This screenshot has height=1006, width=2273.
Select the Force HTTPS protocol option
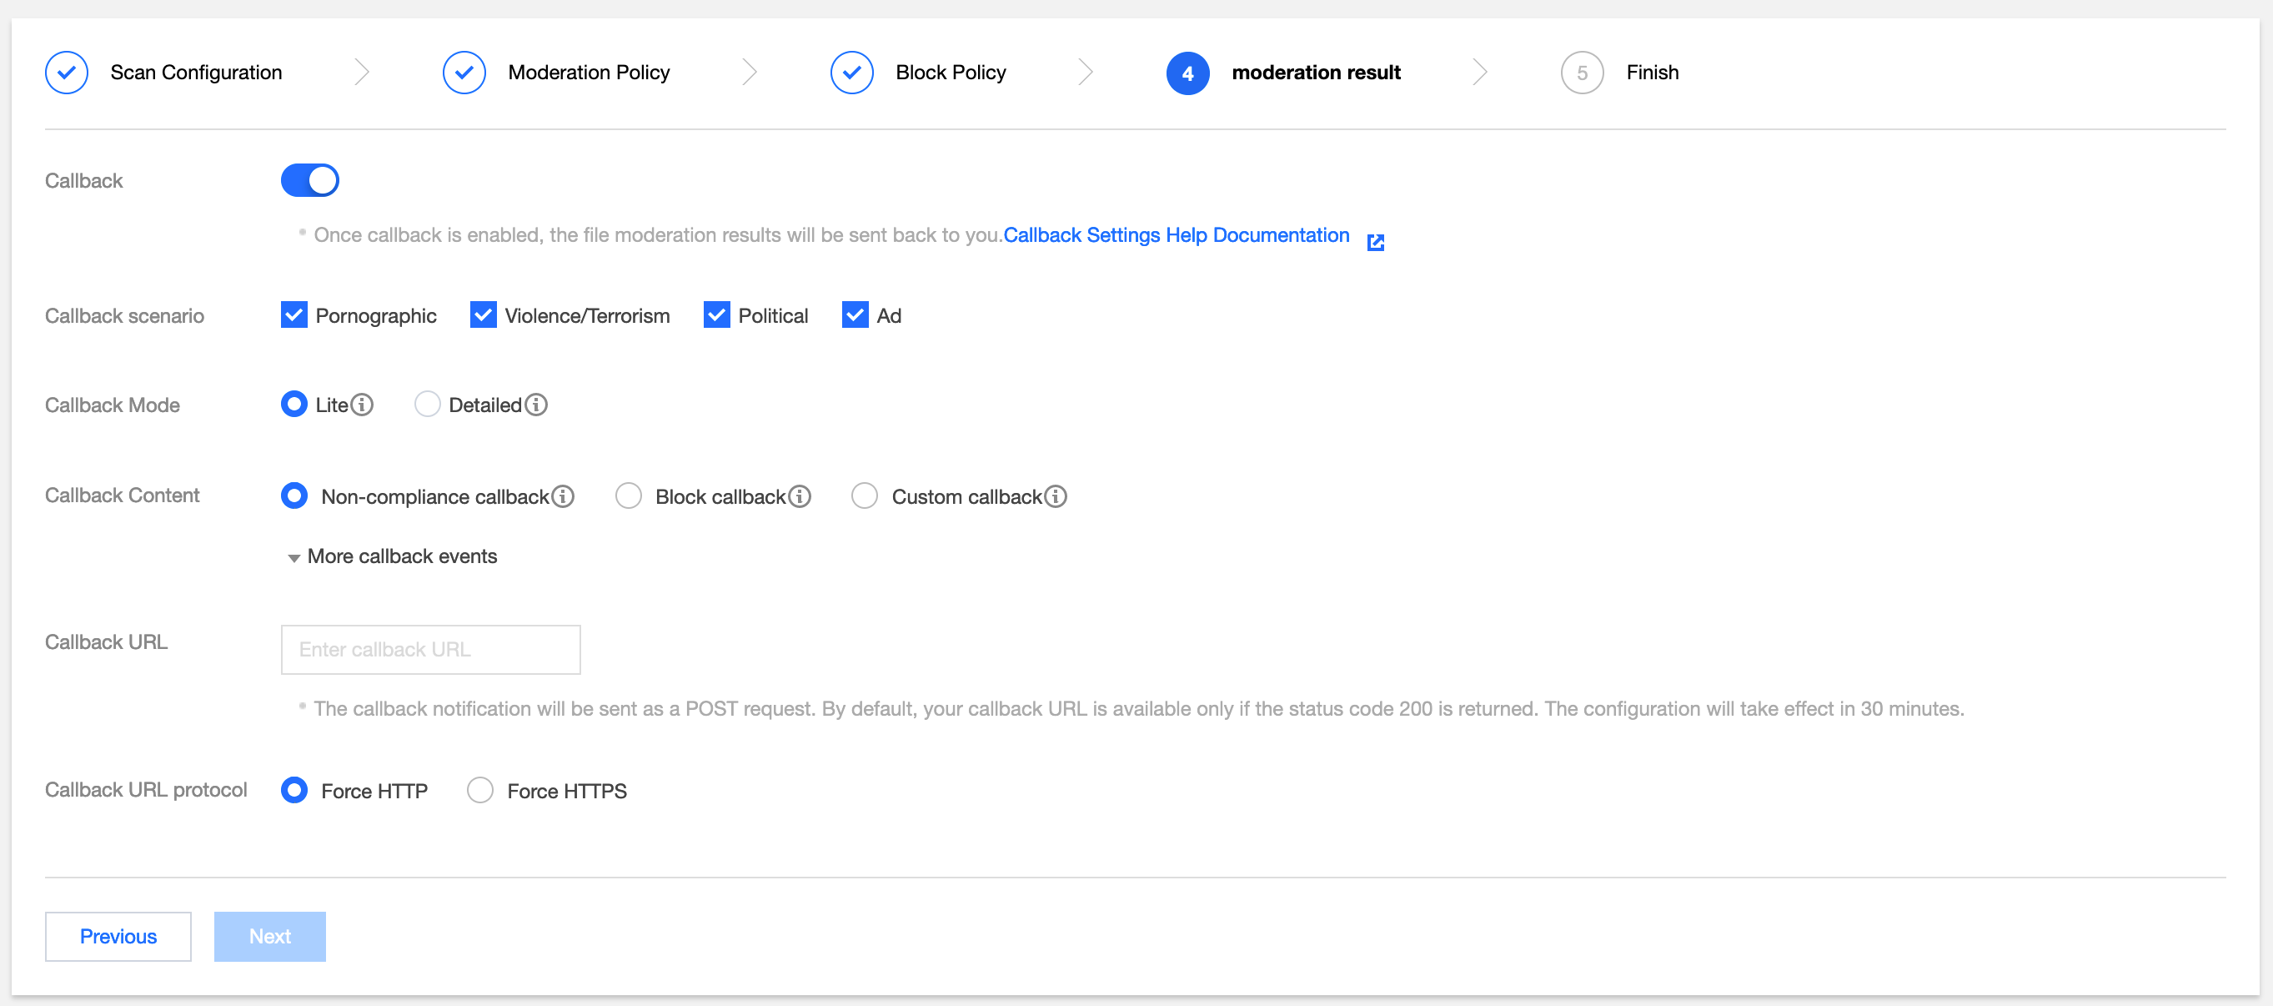tap(480, 790)
